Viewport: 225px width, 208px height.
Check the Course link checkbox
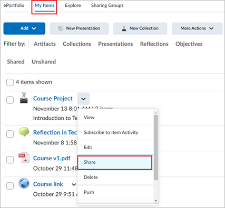[10, 185]
